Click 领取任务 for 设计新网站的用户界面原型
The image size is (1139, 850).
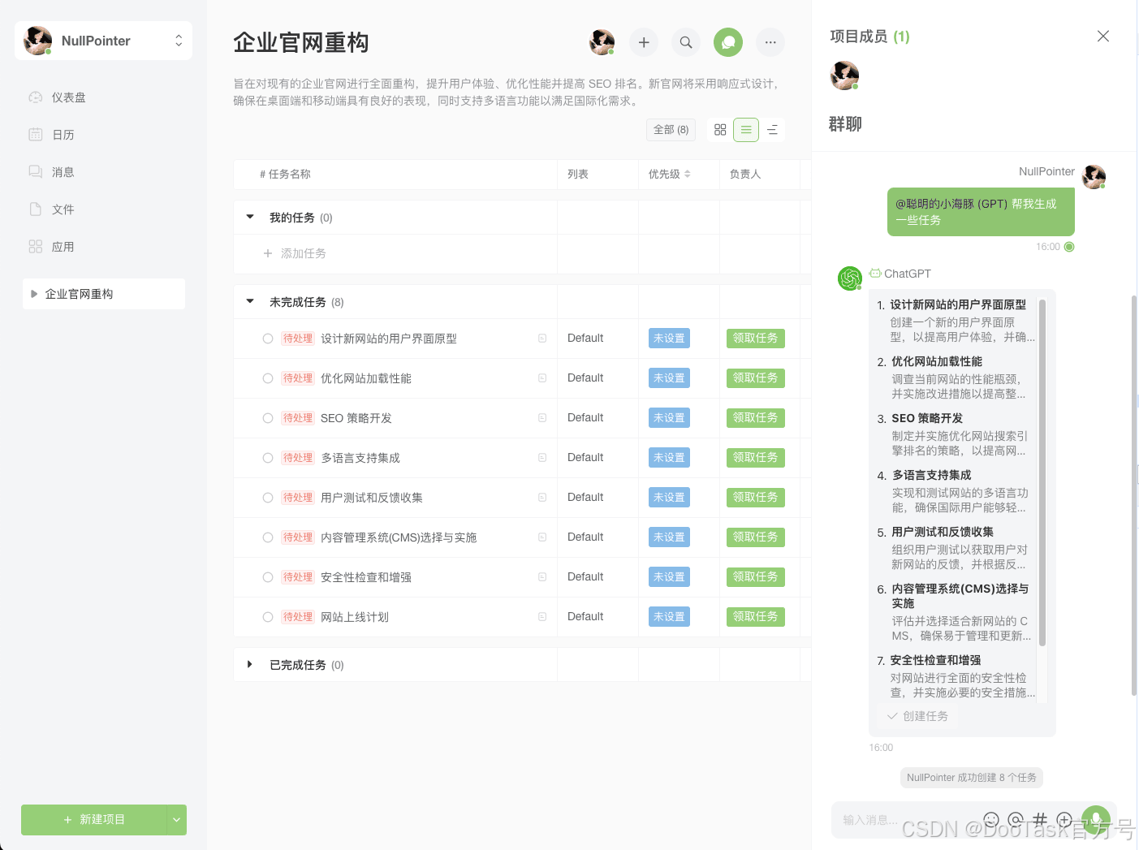tap(756, 339)
